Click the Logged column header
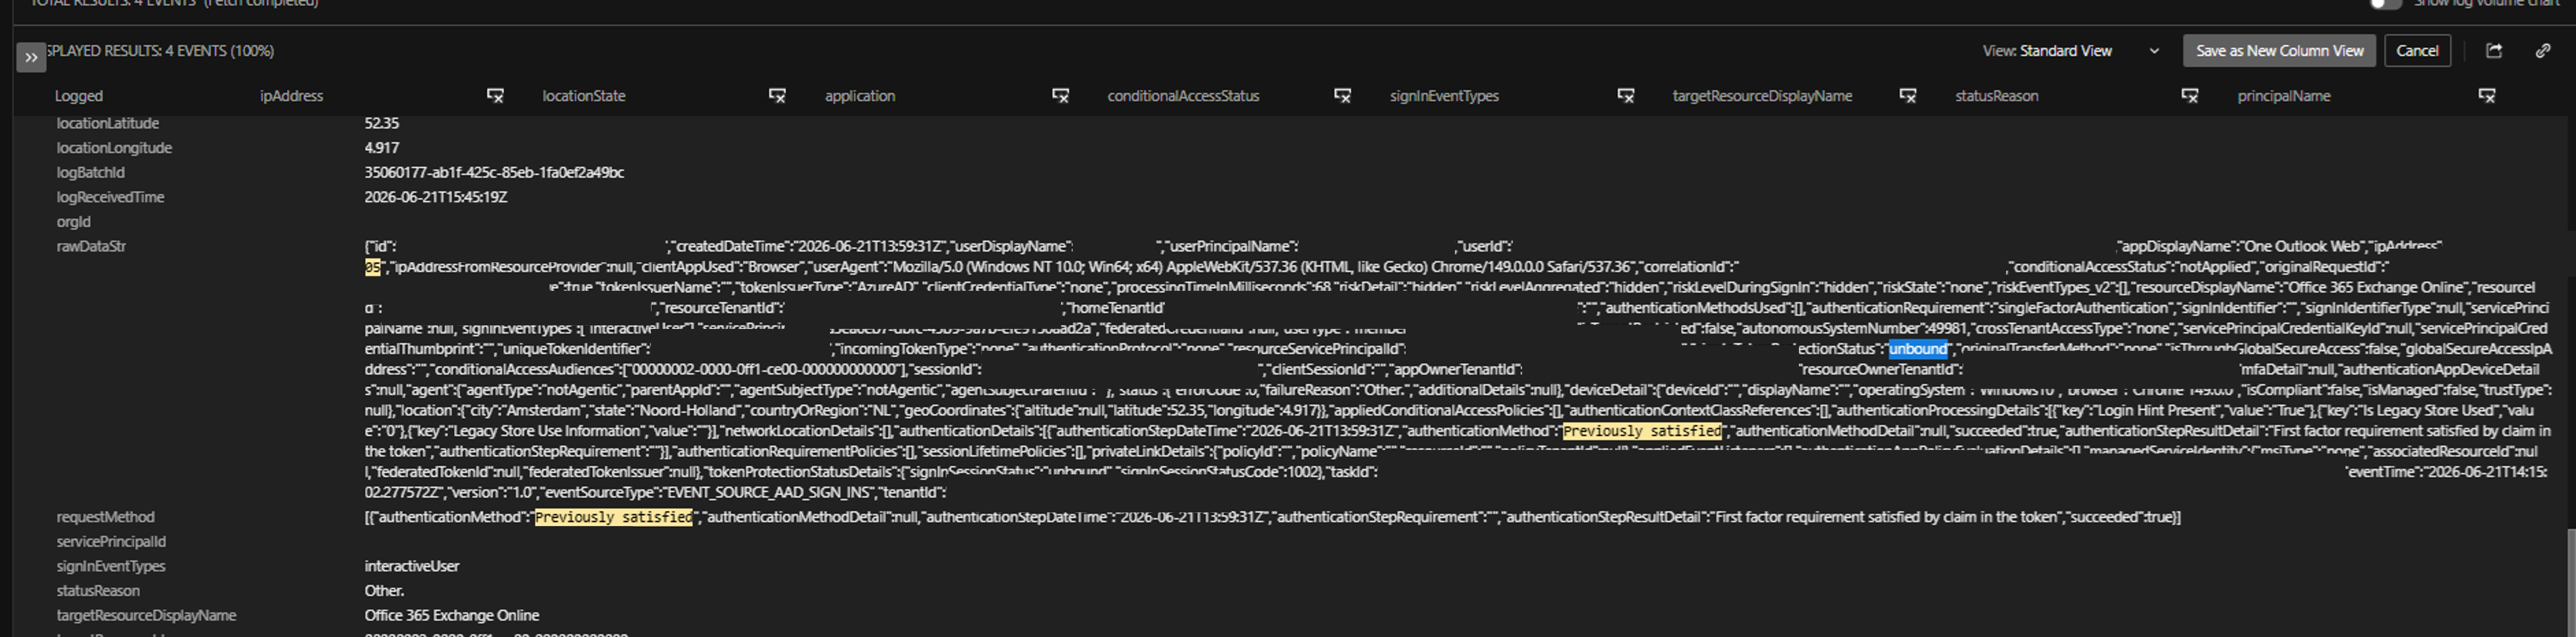 [79, 96]
